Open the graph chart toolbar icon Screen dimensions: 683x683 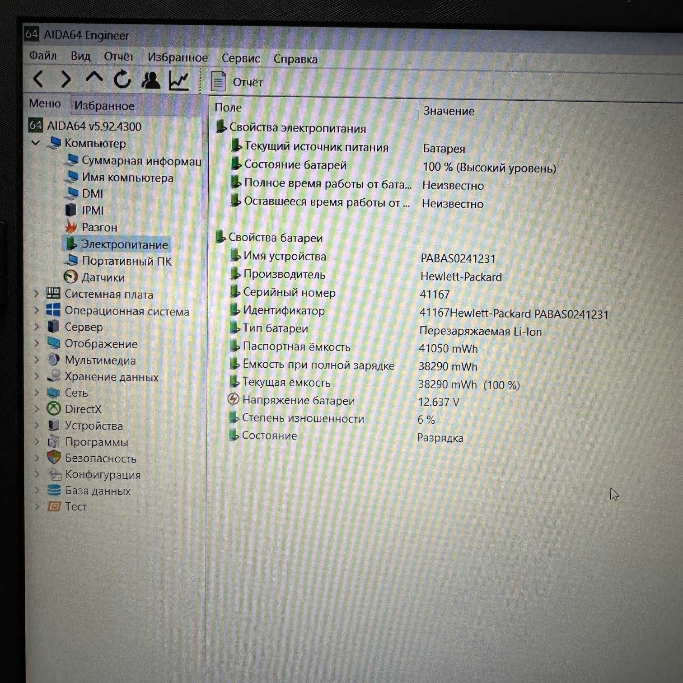tap(179, 81)
